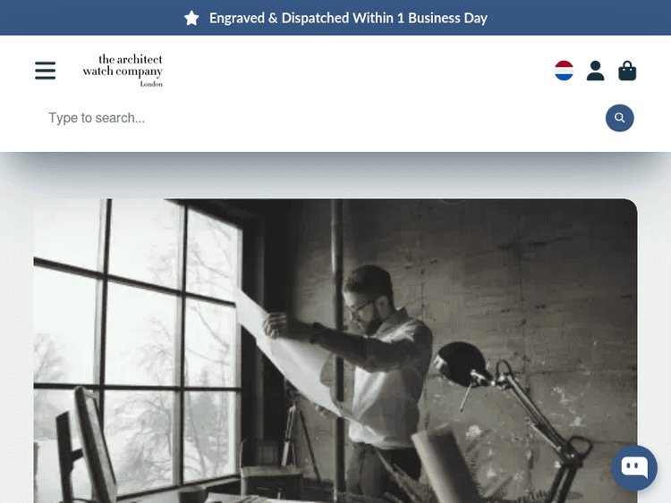The height and width of the screenshot is (503, 671).
Task: Change region via the Netherlands flag icon
Action: [x=564, y=71]
